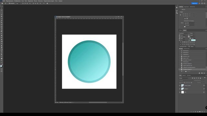Click the canvas width input field
Screen dimensions: 207x116
(x=187, y=14)
